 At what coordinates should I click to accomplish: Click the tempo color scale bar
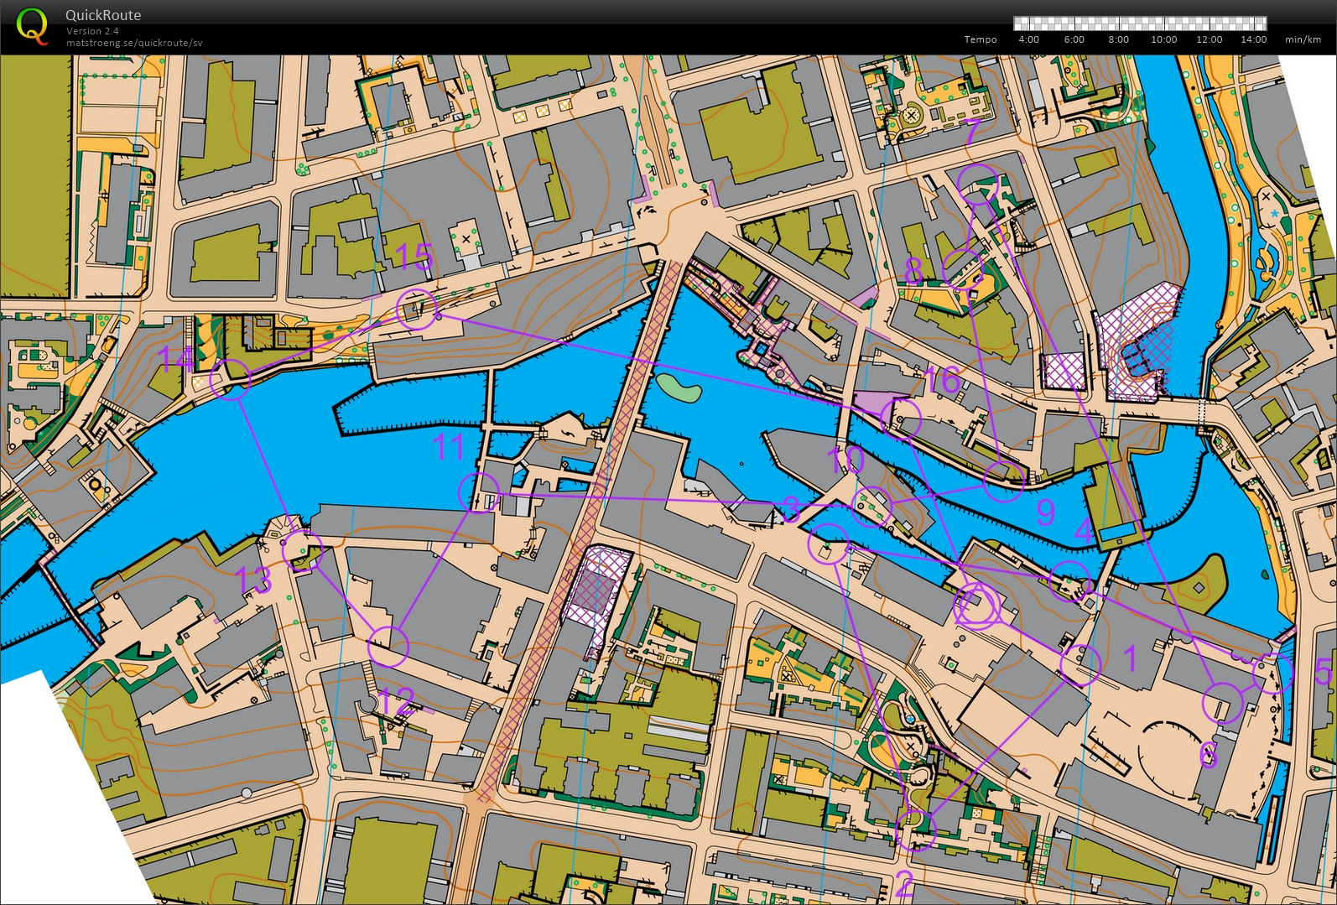(1140, 23)
